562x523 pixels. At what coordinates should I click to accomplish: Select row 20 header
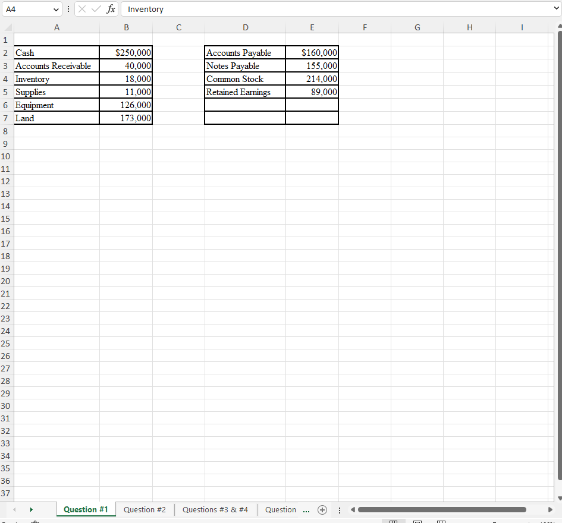pyautogui.click(x=5, y=281)
